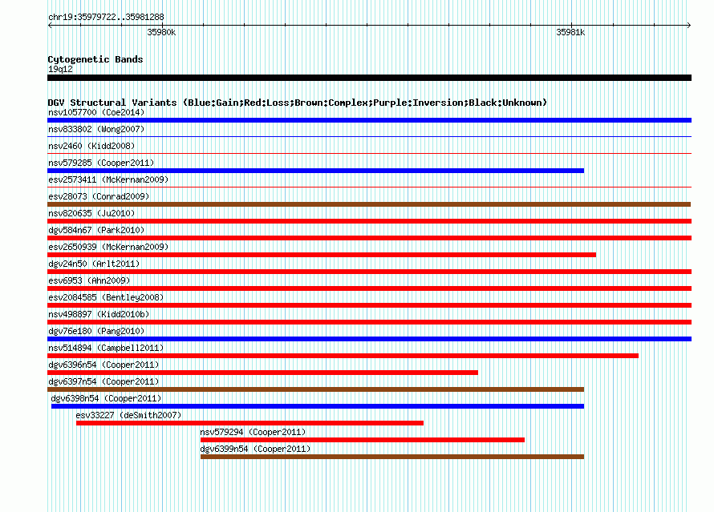Select the nsv579285 blue gain bar
The width and height of the screenshot is (714, 512).
click(315, 171)
